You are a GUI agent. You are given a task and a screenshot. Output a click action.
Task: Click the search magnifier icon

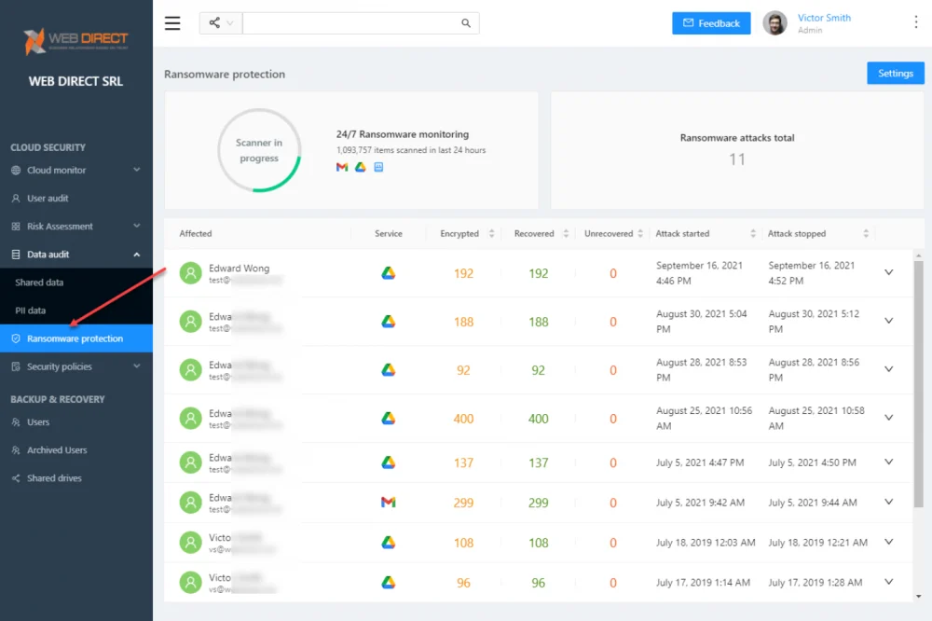click(x=466, y=23)
